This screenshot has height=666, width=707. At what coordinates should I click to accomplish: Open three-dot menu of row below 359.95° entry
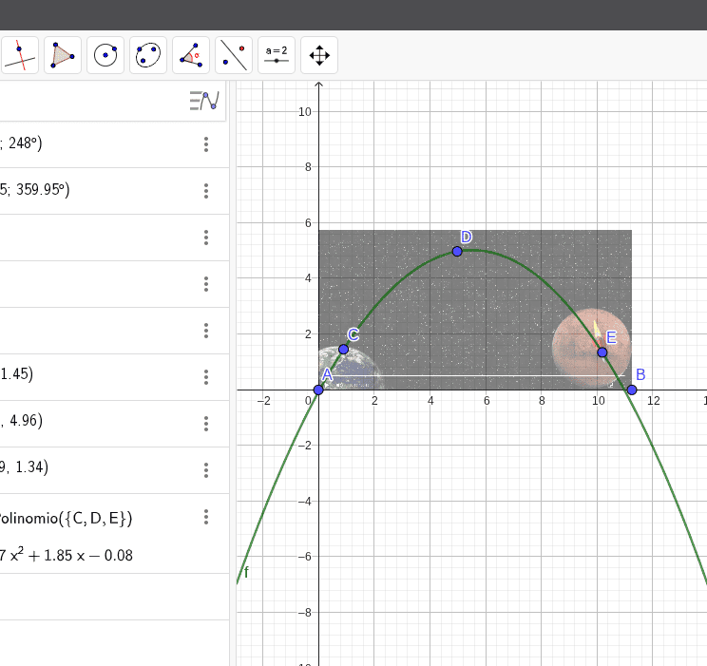pos(206,238)
